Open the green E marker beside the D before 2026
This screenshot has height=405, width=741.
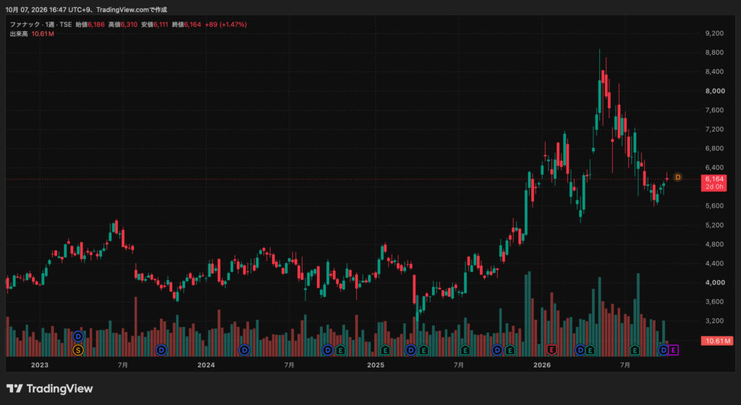[x=509, y=350]
